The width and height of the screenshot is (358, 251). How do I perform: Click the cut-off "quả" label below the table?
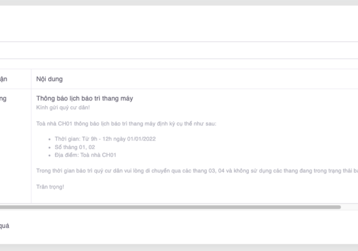(x=4, y=226)
